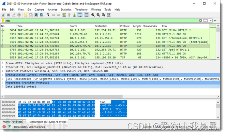Toggle packet colorization rules button
Screen dimensions: 225x134
86,15
